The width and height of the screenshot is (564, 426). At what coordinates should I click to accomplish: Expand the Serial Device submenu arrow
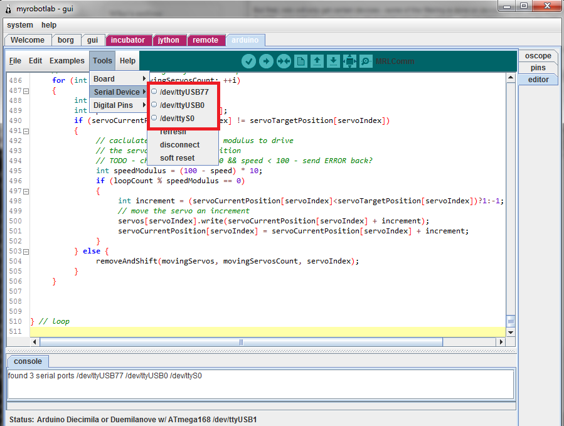[144, 92]
